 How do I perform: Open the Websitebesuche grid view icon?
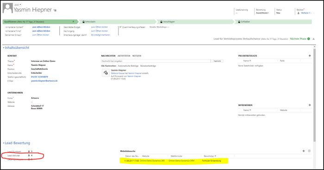coord(309,151)
